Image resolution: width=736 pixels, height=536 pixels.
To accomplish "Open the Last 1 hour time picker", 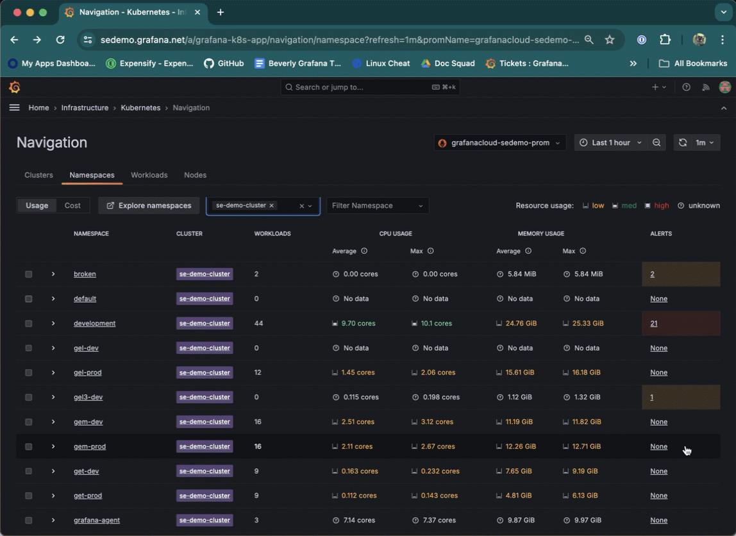I will (610, 142).
